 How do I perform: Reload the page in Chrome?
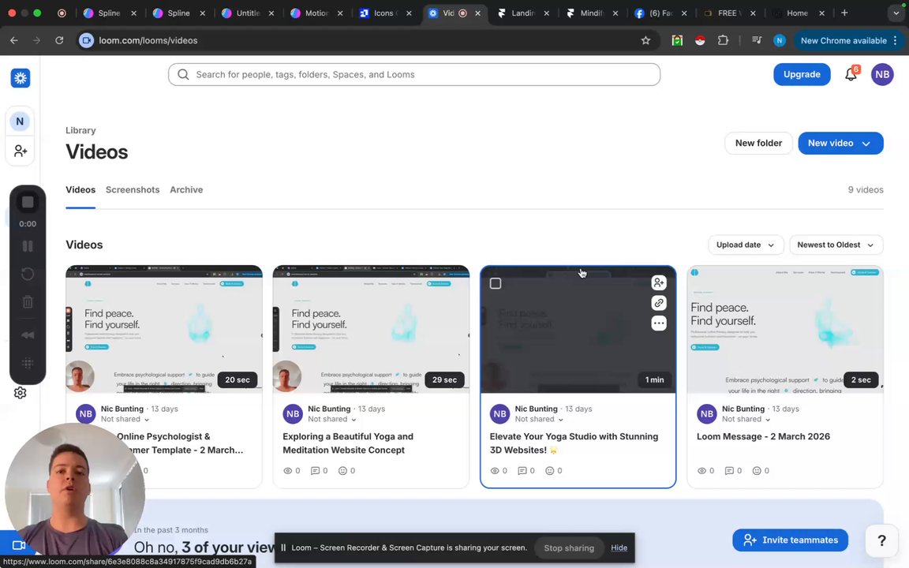click(59, 40)
